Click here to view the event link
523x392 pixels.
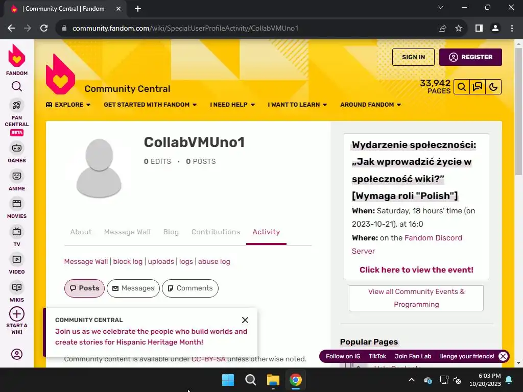tap(416, 270)
